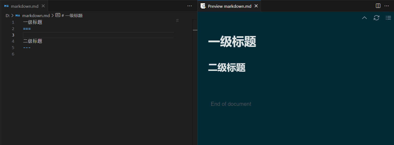Split the preview editor to the right
This screenshot has height=145, width=394.
378,6
